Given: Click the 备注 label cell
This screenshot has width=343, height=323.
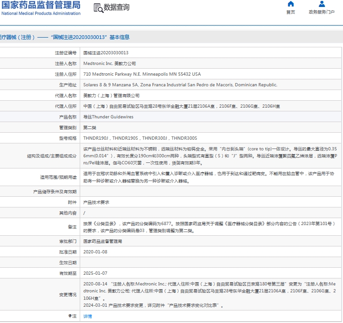Looking at the screenshot, I should [x=72, y=227].
